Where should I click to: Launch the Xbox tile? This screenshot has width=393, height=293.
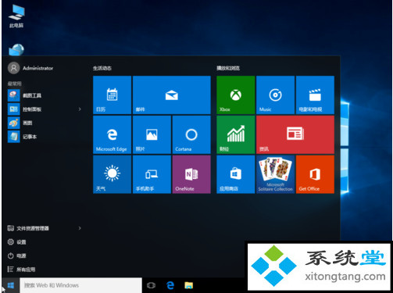235,95
